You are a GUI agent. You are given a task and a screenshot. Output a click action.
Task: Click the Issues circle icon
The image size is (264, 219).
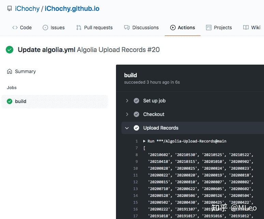click(45, 28)
